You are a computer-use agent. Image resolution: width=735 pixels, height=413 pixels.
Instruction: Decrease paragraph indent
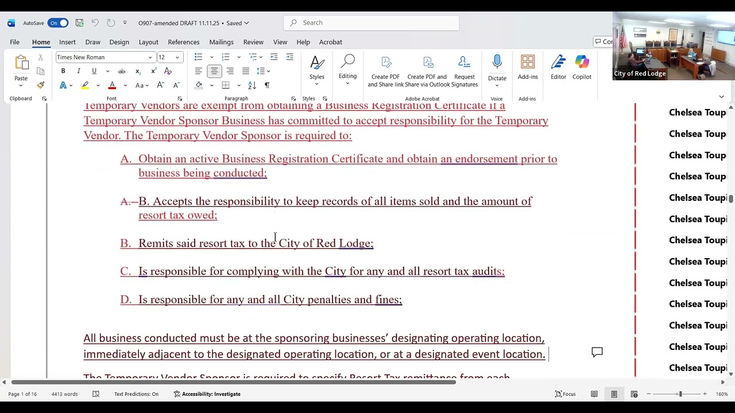pos(274,57)
